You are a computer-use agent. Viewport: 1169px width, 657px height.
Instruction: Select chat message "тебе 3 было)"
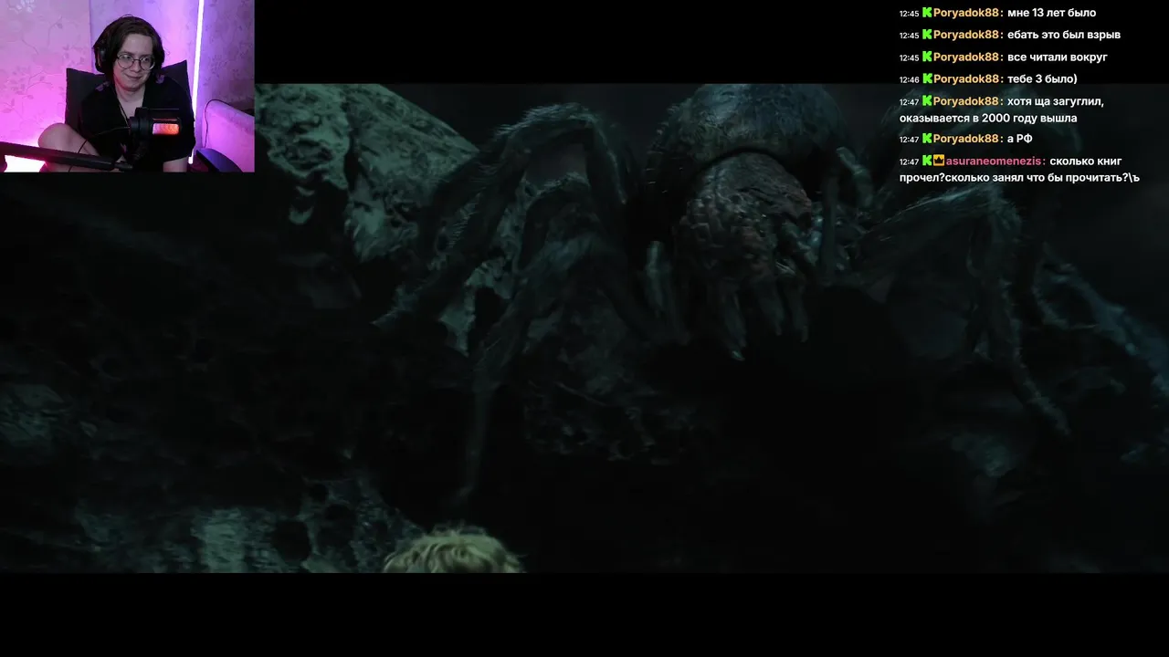pos(1042,79)
